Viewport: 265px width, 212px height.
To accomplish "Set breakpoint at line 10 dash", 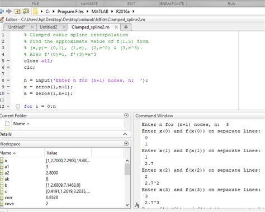I will (8, 93).
